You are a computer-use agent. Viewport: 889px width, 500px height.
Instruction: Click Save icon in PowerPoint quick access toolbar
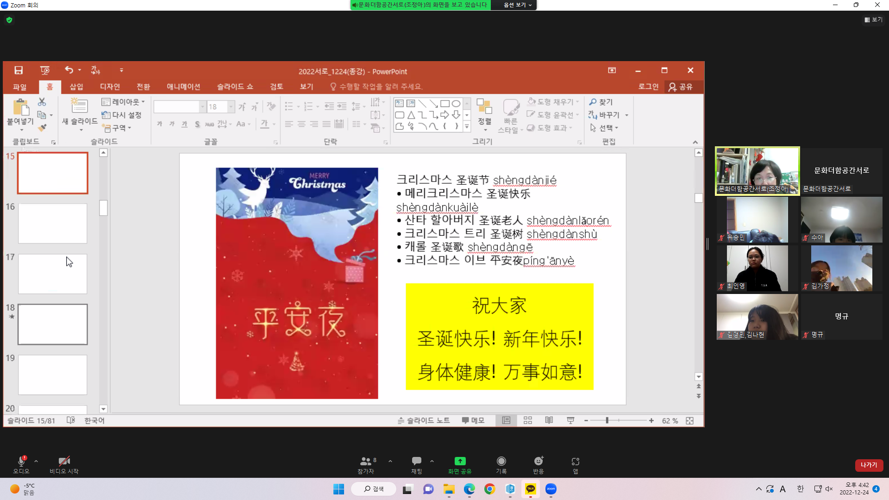point(19,70)
